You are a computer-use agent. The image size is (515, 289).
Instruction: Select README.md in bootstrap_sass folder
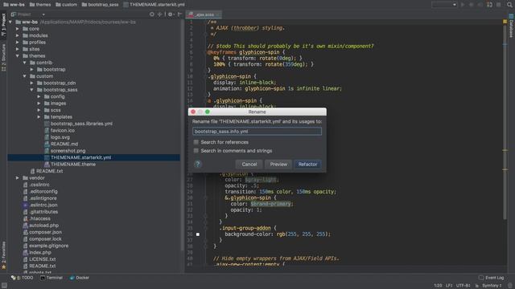point(64,144)
